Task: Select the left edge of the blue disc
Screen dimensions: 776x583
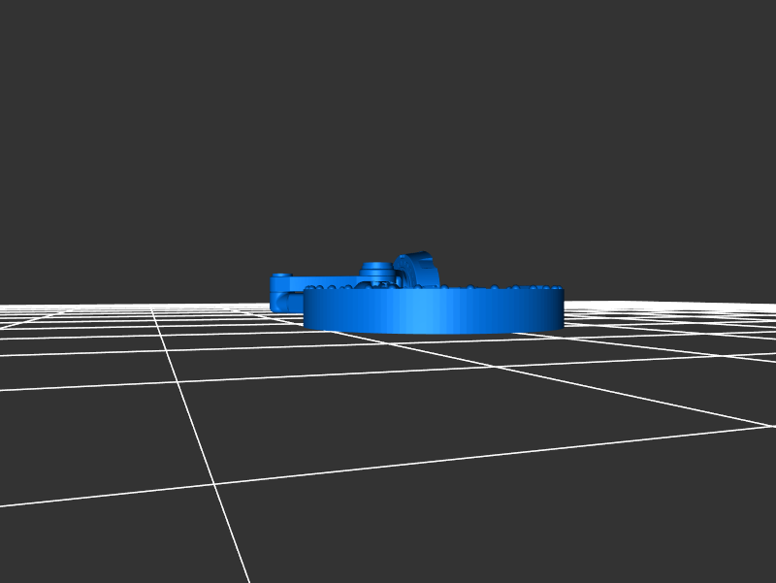Action: pyautogui.click(x=306, y=308)
